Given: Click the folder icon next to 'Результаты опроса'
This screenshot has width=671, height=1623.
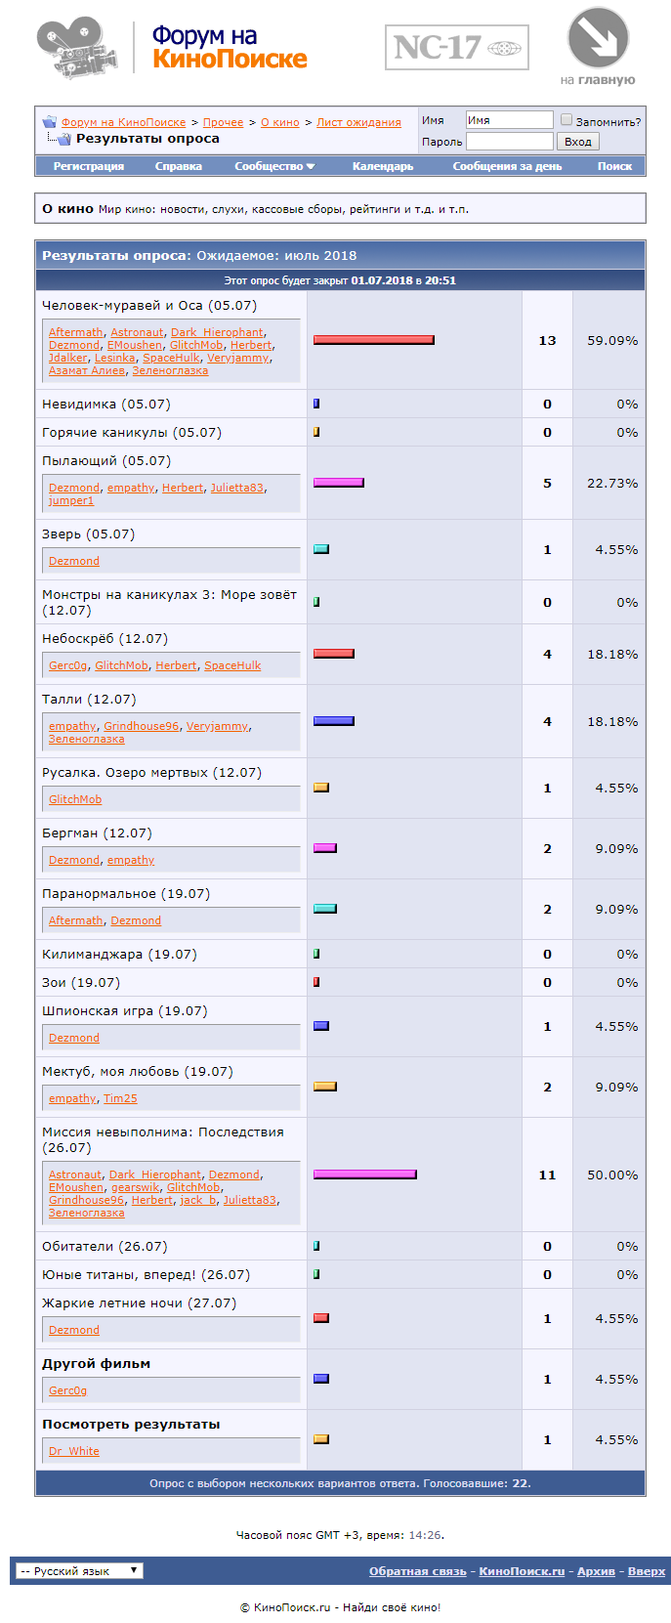Looking at the screenshot, I should pyautogui.click(x=63, y=139).
